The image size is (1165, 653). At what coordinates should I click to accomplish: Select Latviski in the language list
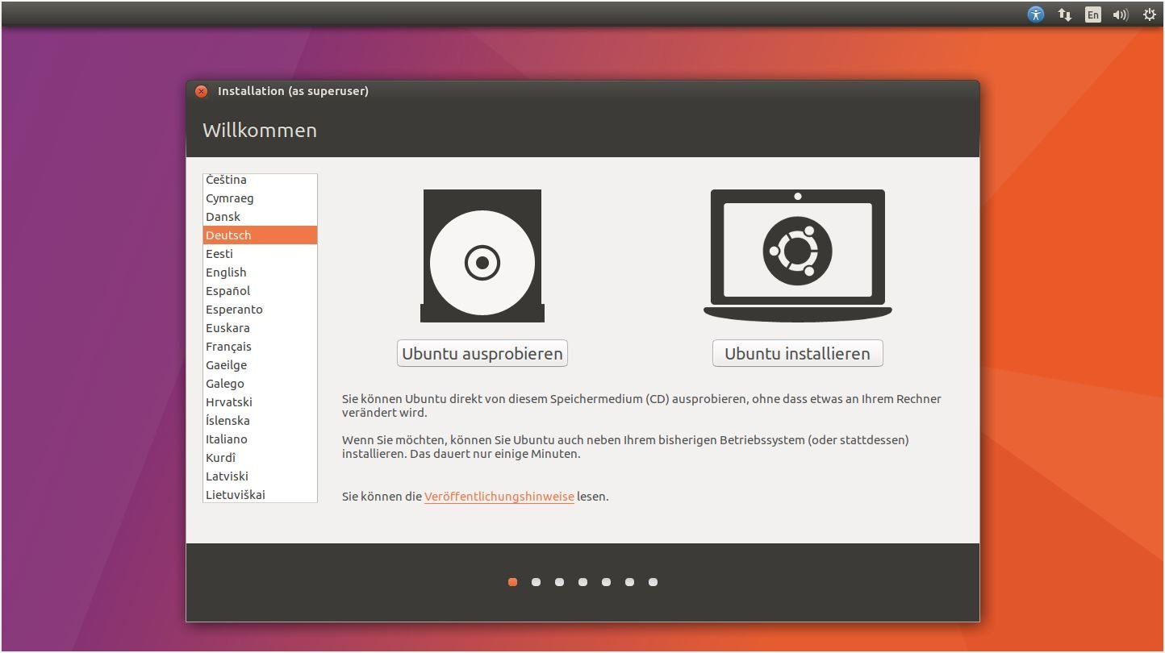coord(260,476)
